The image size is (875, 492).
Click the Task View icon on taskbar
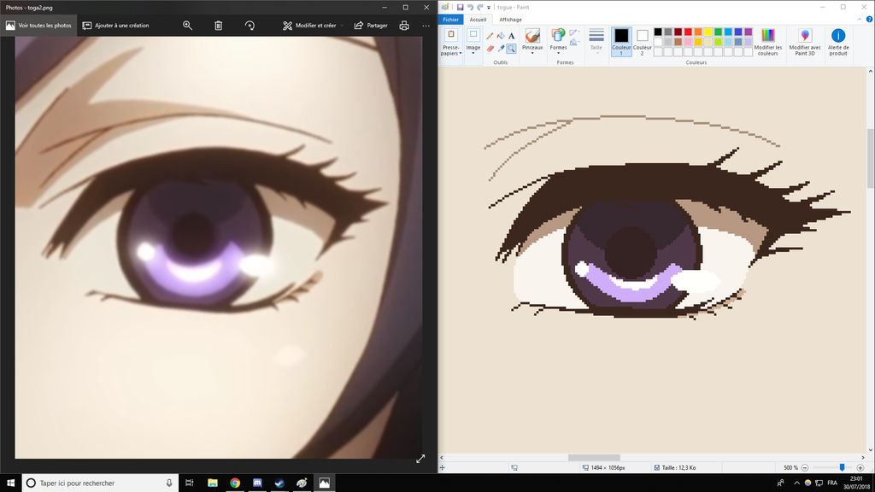click(190, 483)
